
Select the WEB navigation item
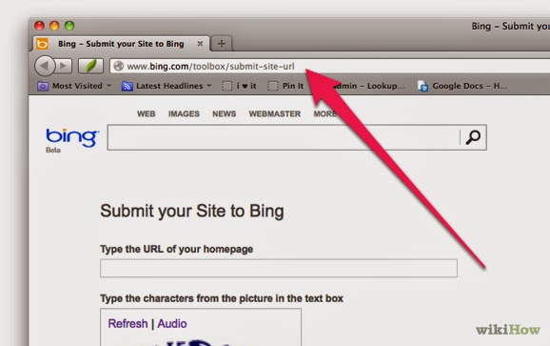(x=147, y=113)
